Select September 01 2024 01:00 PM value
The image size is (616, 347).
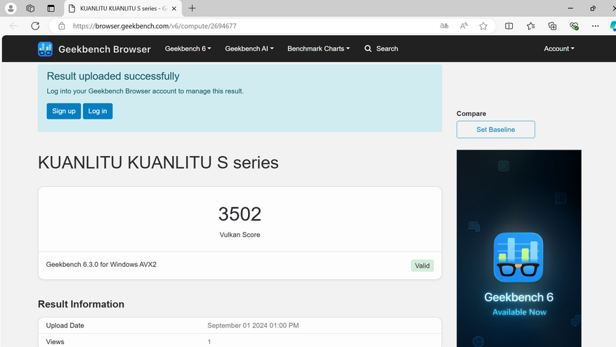pyautogui.click(x=253, y=325)
